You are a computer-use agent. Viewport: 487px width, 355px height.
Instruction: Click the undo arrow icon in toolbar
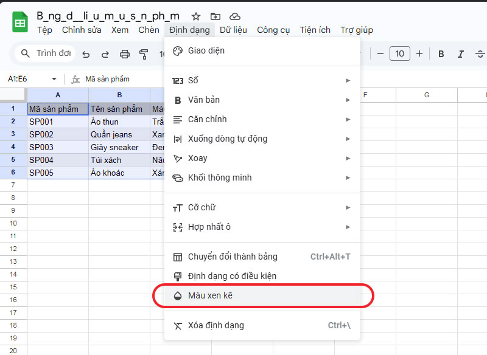coord(86,54)
